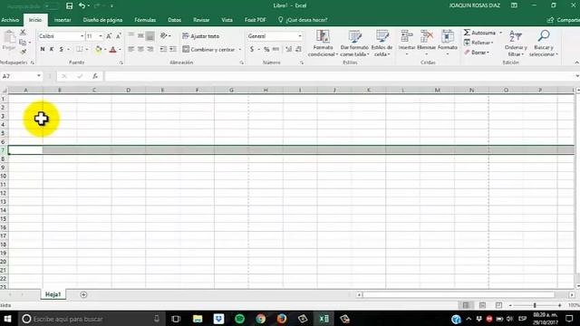Open the Combinar y centrar dropdown arrow
Viewport: 580px width, 326px height.
(240, 49)
